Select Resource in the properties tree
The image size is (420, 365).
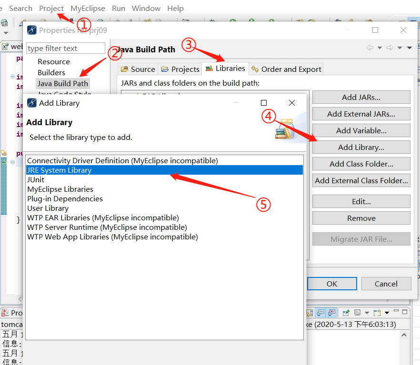point(53,62)
